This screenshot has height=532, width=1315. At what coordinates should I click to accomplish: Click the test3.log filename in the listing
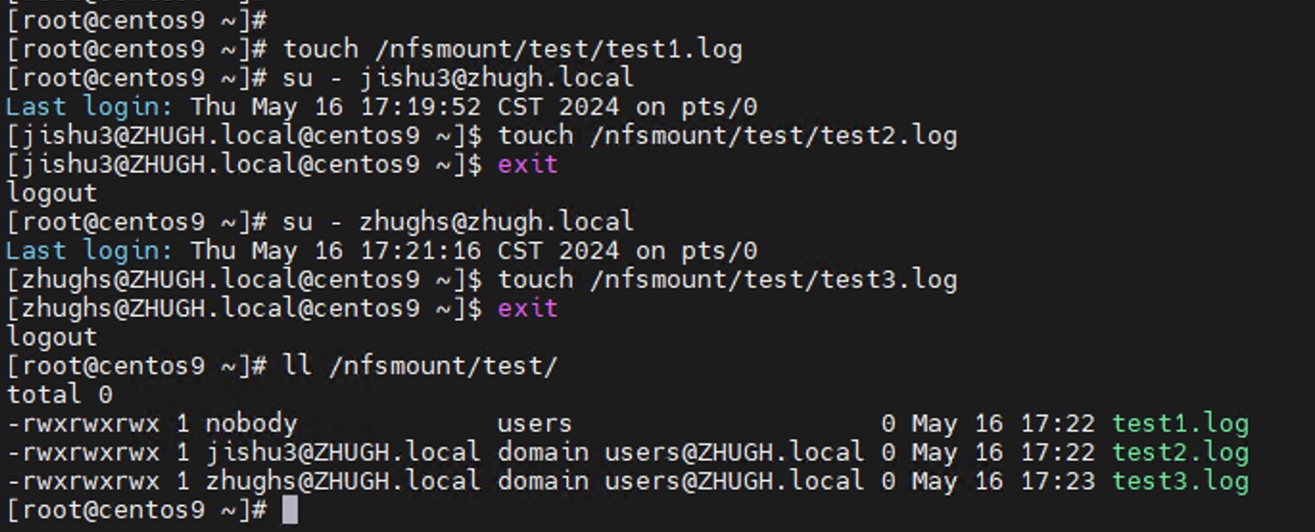click(x=1181, y=481)
